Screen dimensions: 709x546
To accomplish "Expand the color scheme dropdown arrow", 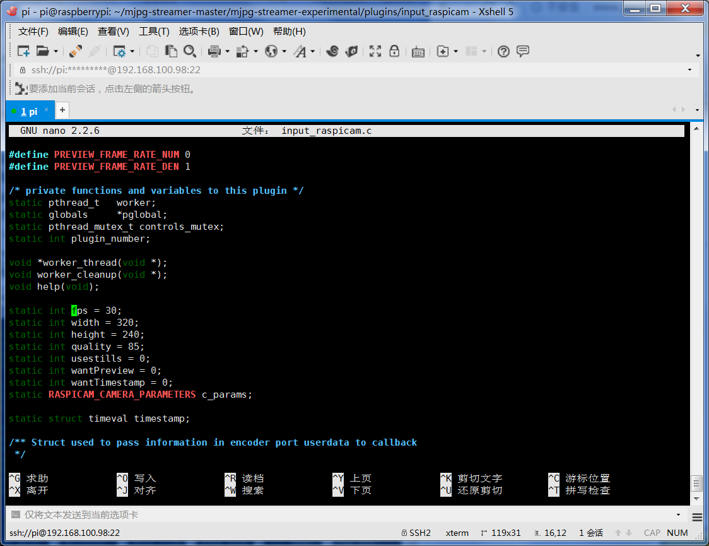I will [255, 52].
